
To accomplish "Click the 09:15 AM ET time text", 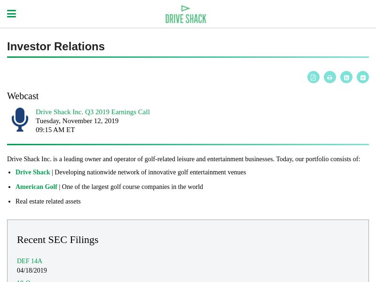I will pos(55,130).
